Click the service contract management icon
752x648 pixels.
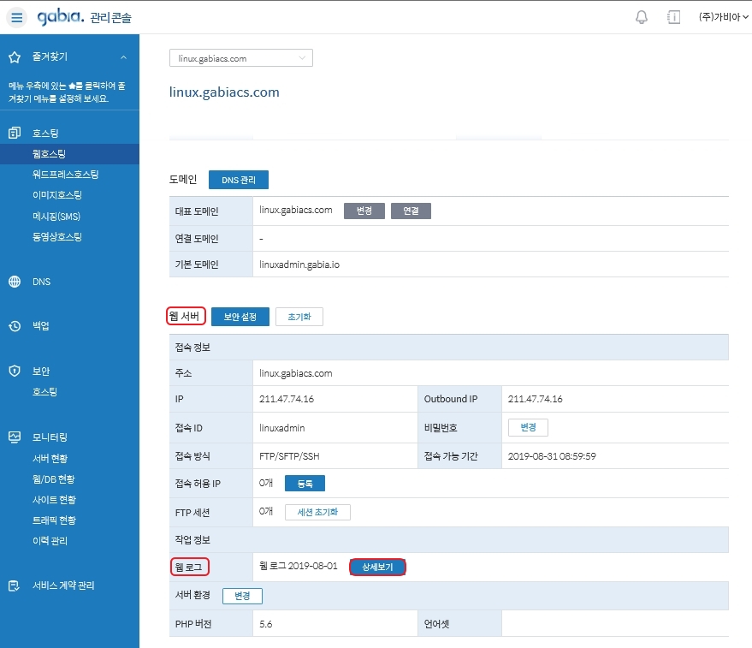15,586
